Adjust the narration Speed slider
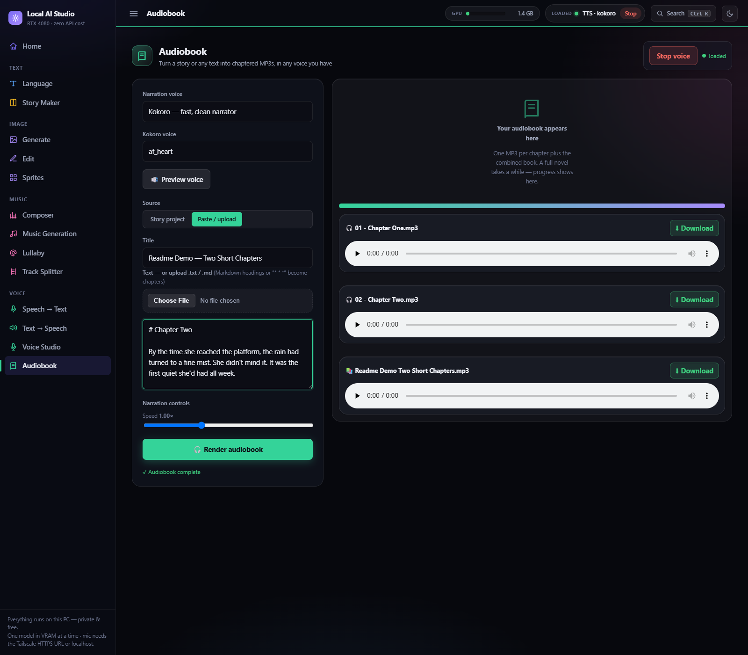This screenshot has width=748, height=655. pos(229,425)
